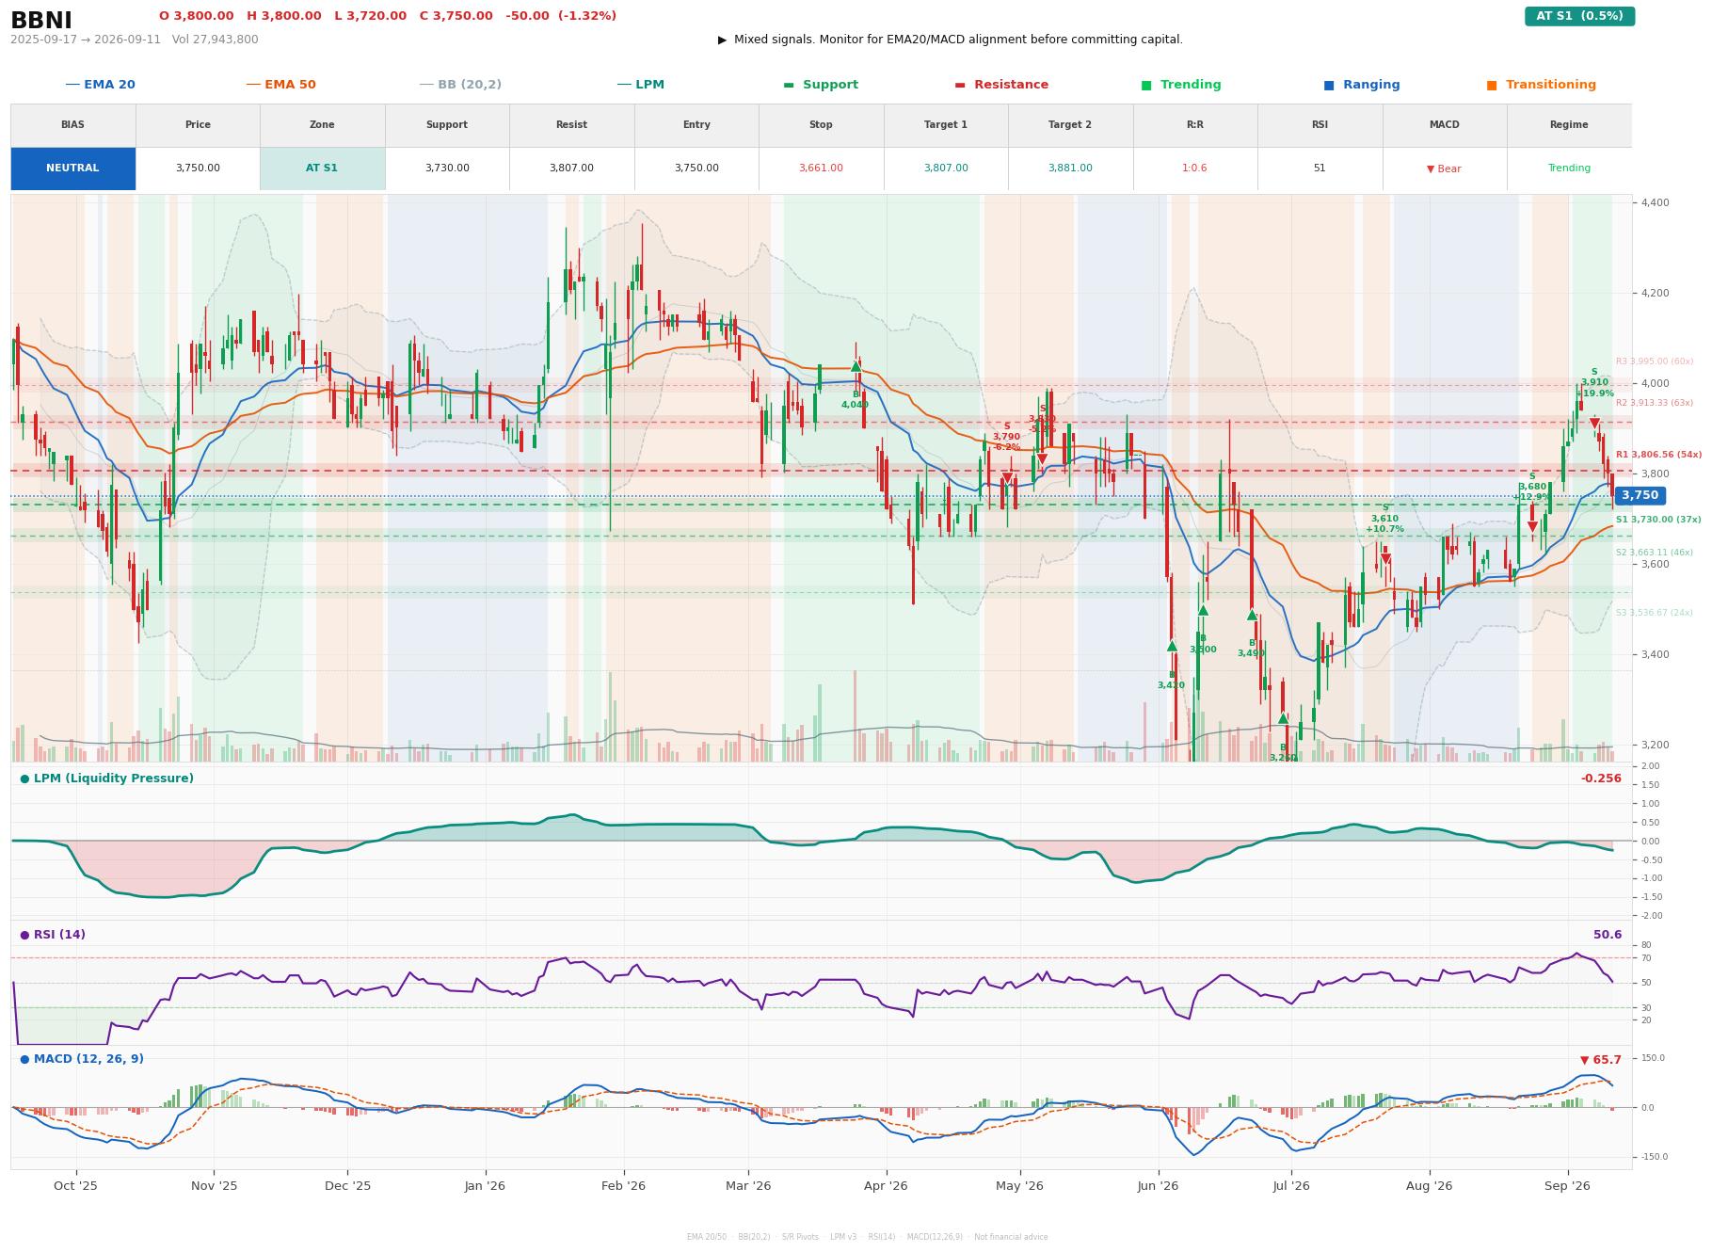
Task: Click the BIAS column header
Action: 72,125
